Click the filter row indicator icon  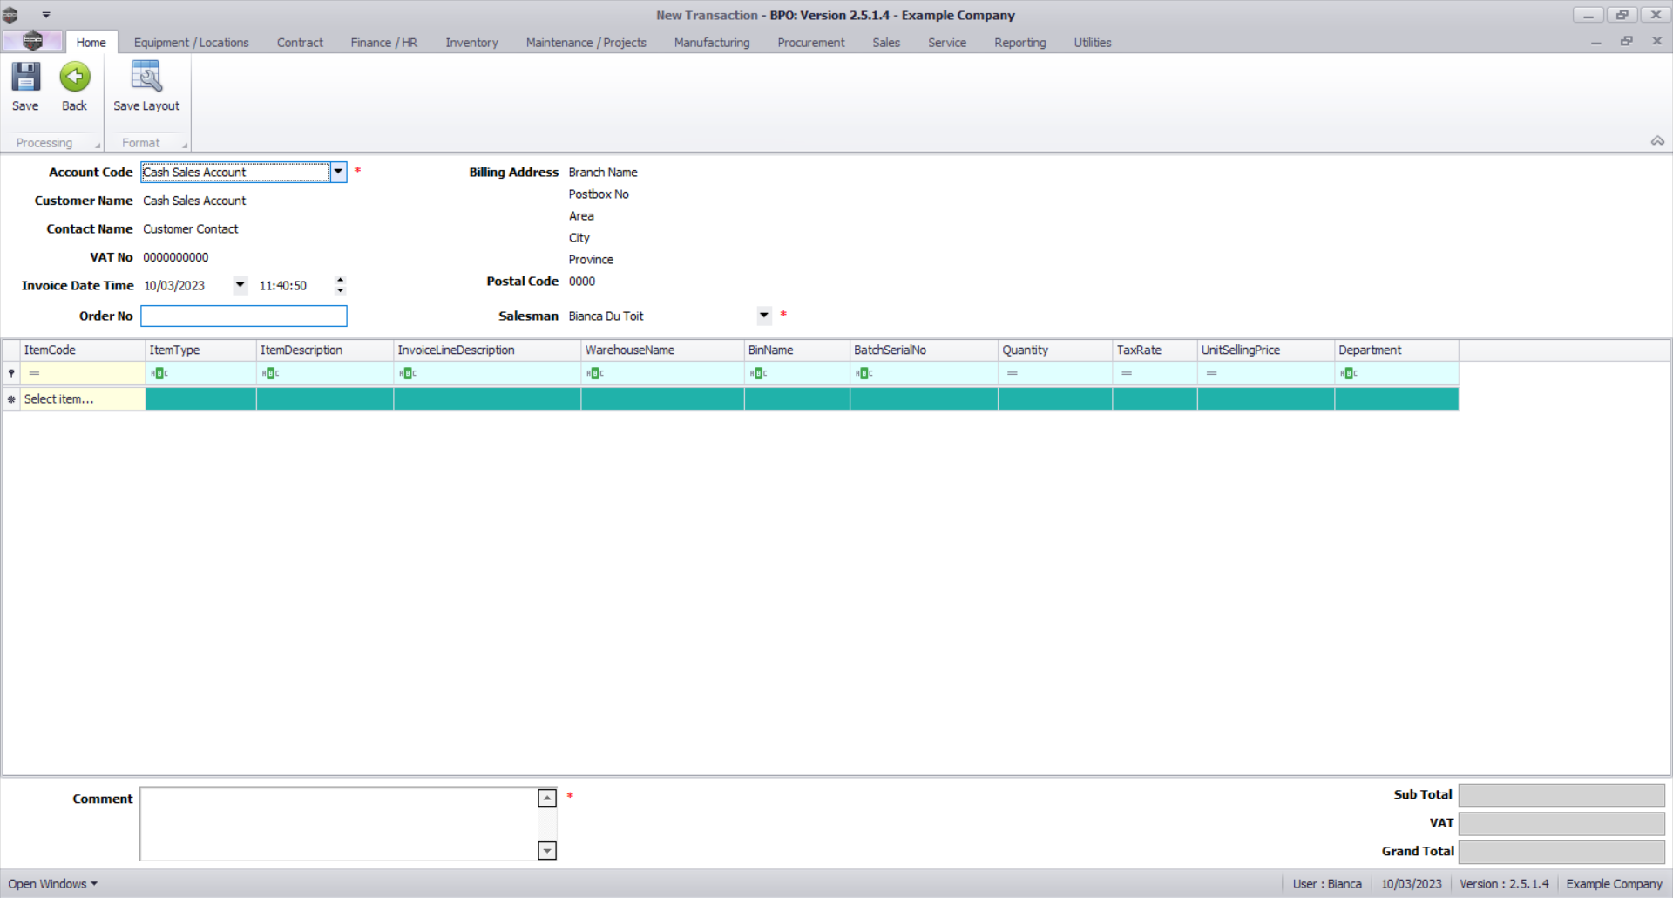(x=11, y=373)
